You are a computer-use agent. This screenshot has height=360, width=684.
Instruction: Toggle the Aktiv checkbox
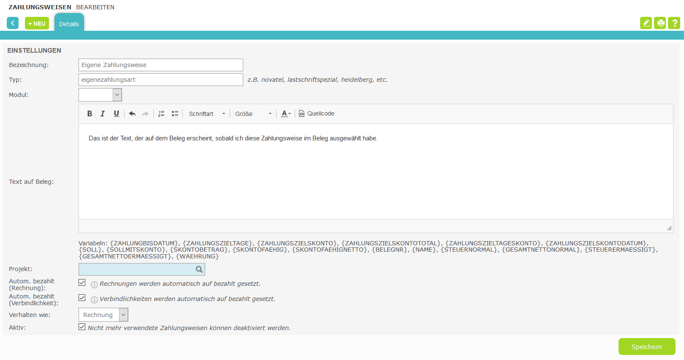[x=82, y=327]
